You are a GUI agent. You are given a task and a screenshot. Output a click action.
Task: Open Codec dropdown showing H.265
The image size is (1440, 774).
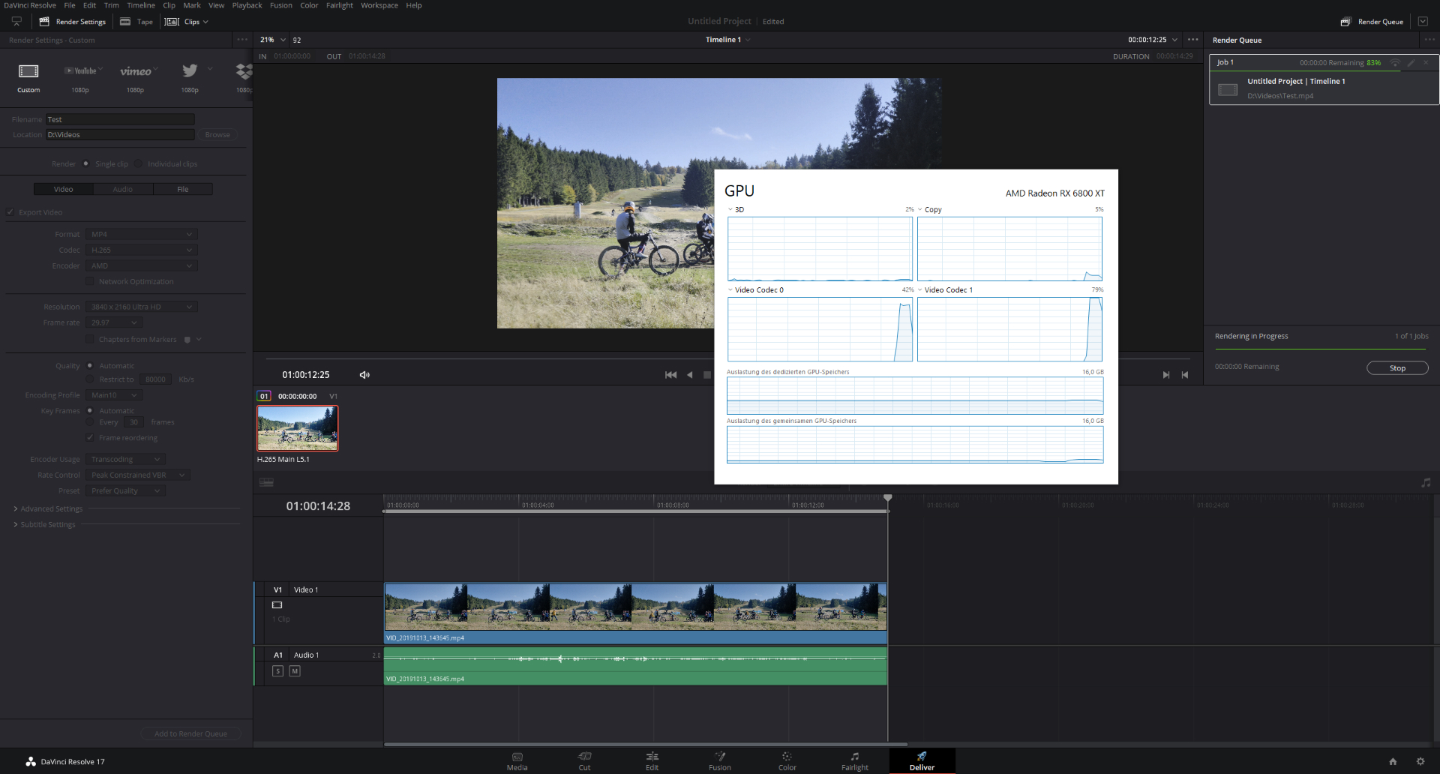tap(141, 250)
